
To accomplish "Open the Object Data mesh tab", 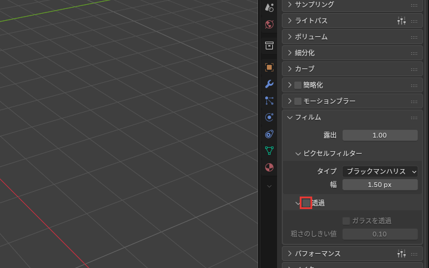I will click(269, 151).
